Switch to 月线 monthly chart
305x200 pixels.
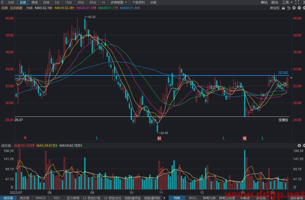pyautogui.click(x=46, y=2)
